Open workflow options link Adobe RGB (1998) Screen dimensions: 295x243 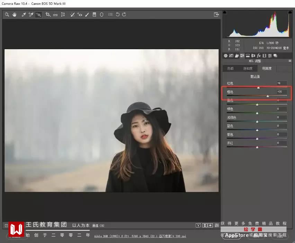(140, 236)
